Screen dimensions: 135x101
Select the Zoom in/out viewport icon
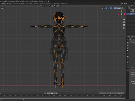124,19
